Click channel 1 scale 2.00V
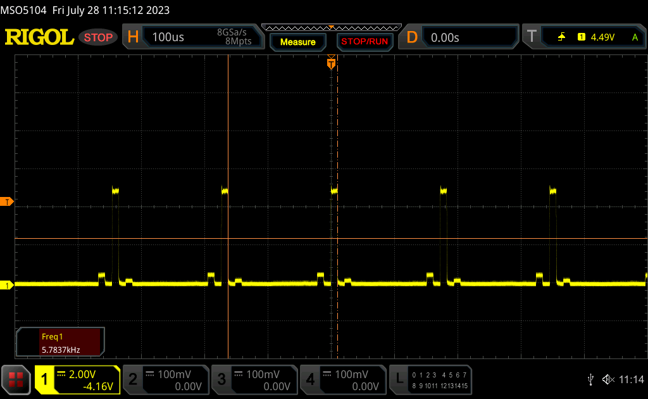648x399 pixels. pyautogui.click(x=82, y=374)
